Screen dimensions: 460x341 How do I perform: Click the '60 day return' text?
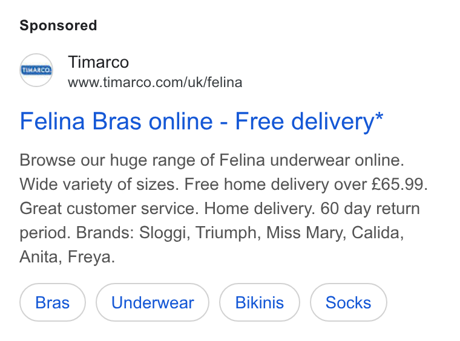tap(370, 209)
